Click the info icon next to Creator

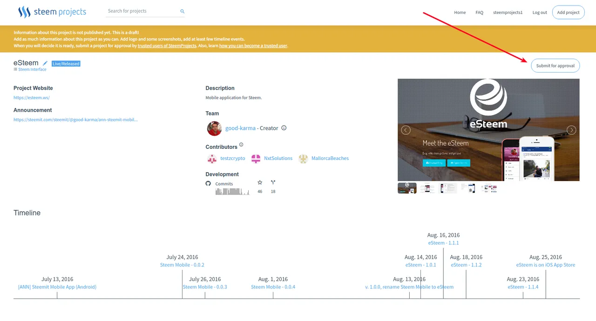point(284,128)
